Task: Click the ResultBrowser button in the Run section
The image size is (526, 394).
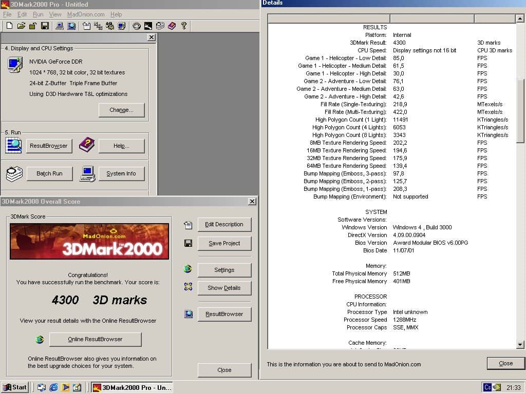Action: [x=49, y=146]
